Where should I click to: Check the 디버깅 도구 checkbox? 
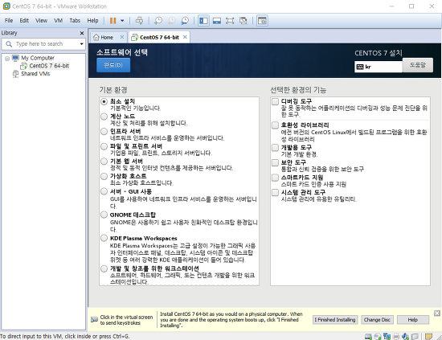coord(275,101)
